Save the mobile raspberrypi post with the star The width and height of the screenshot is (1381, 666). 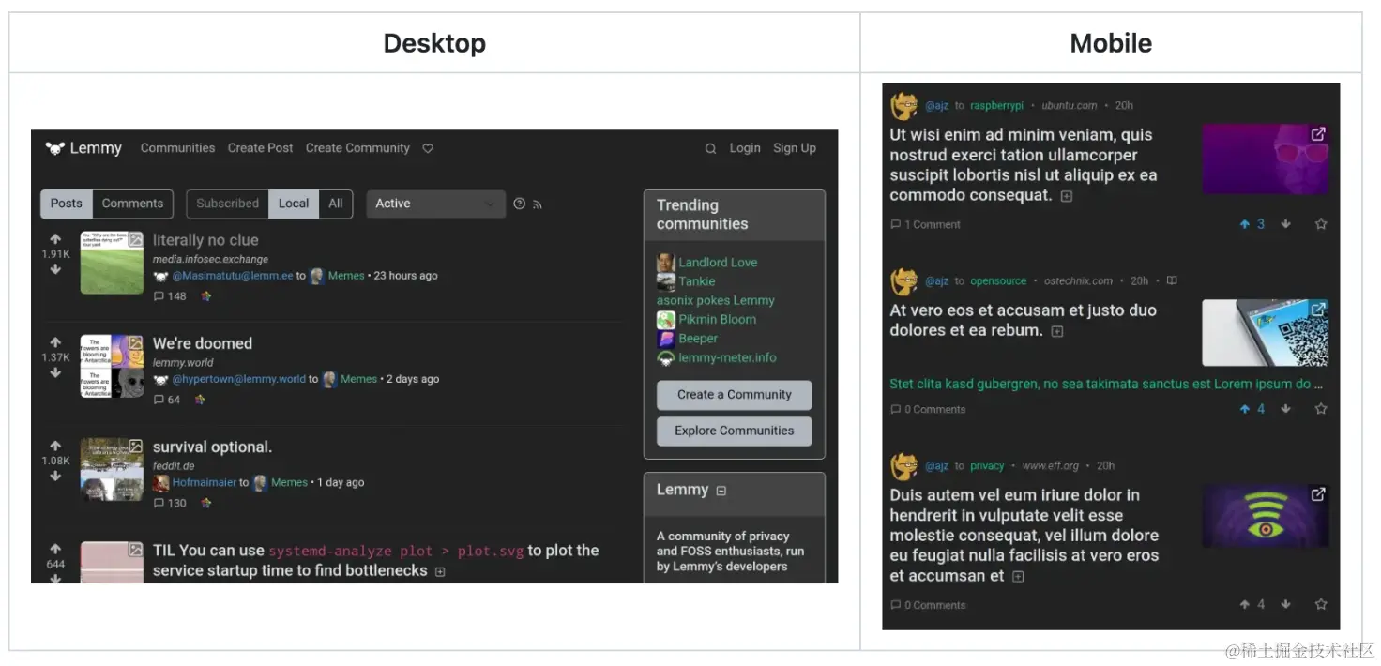click(x=1321, y=224)
